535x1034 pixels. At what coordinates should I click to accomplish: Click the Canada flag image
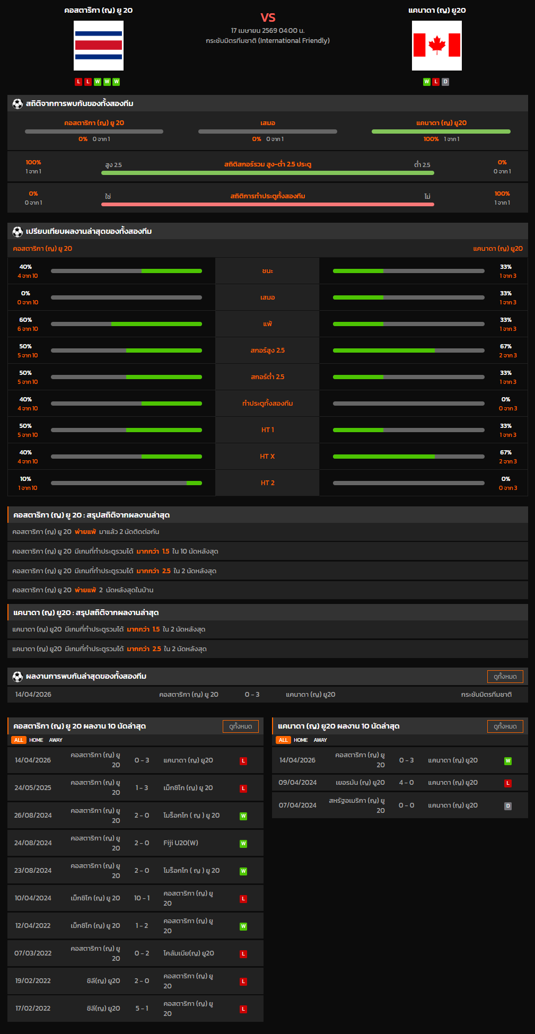click(x=436, y=46)
